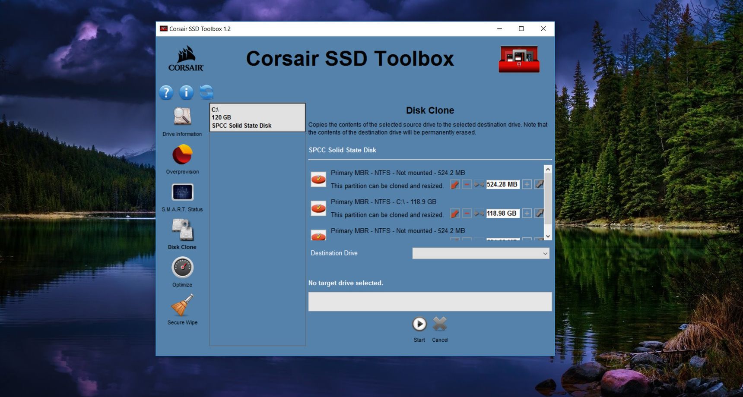Toggle clone checkbox for the C:\ partition
Image resolution: width=743 pixels, height=397 pixels.
tap(318, 208)
